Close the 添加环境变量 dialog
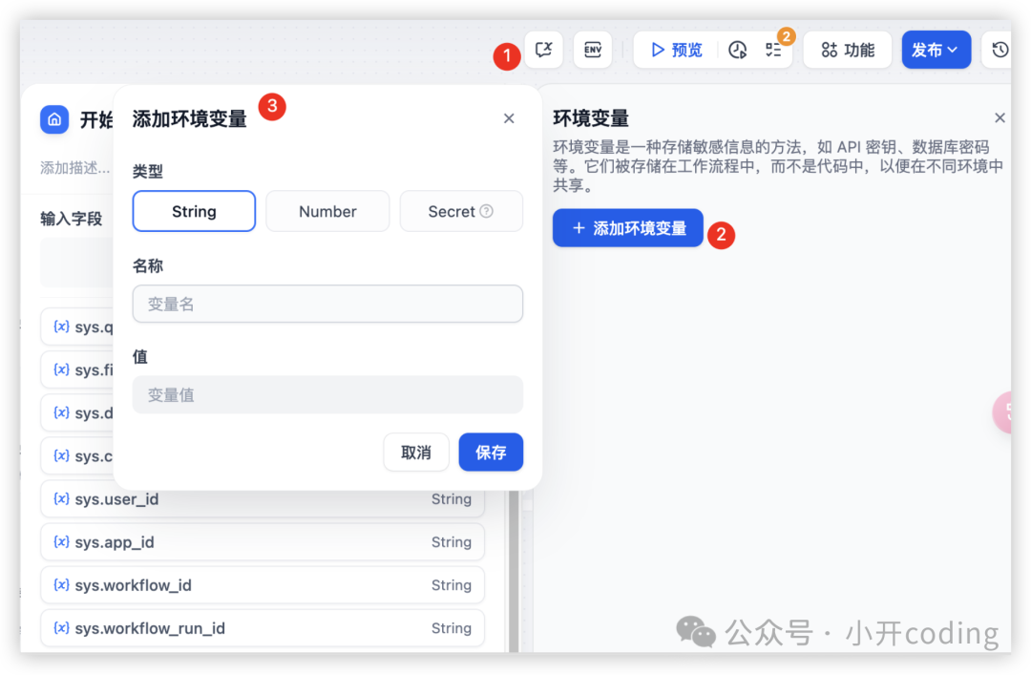The height and width of the screenshot is (675, 1031). click(509, 118)
